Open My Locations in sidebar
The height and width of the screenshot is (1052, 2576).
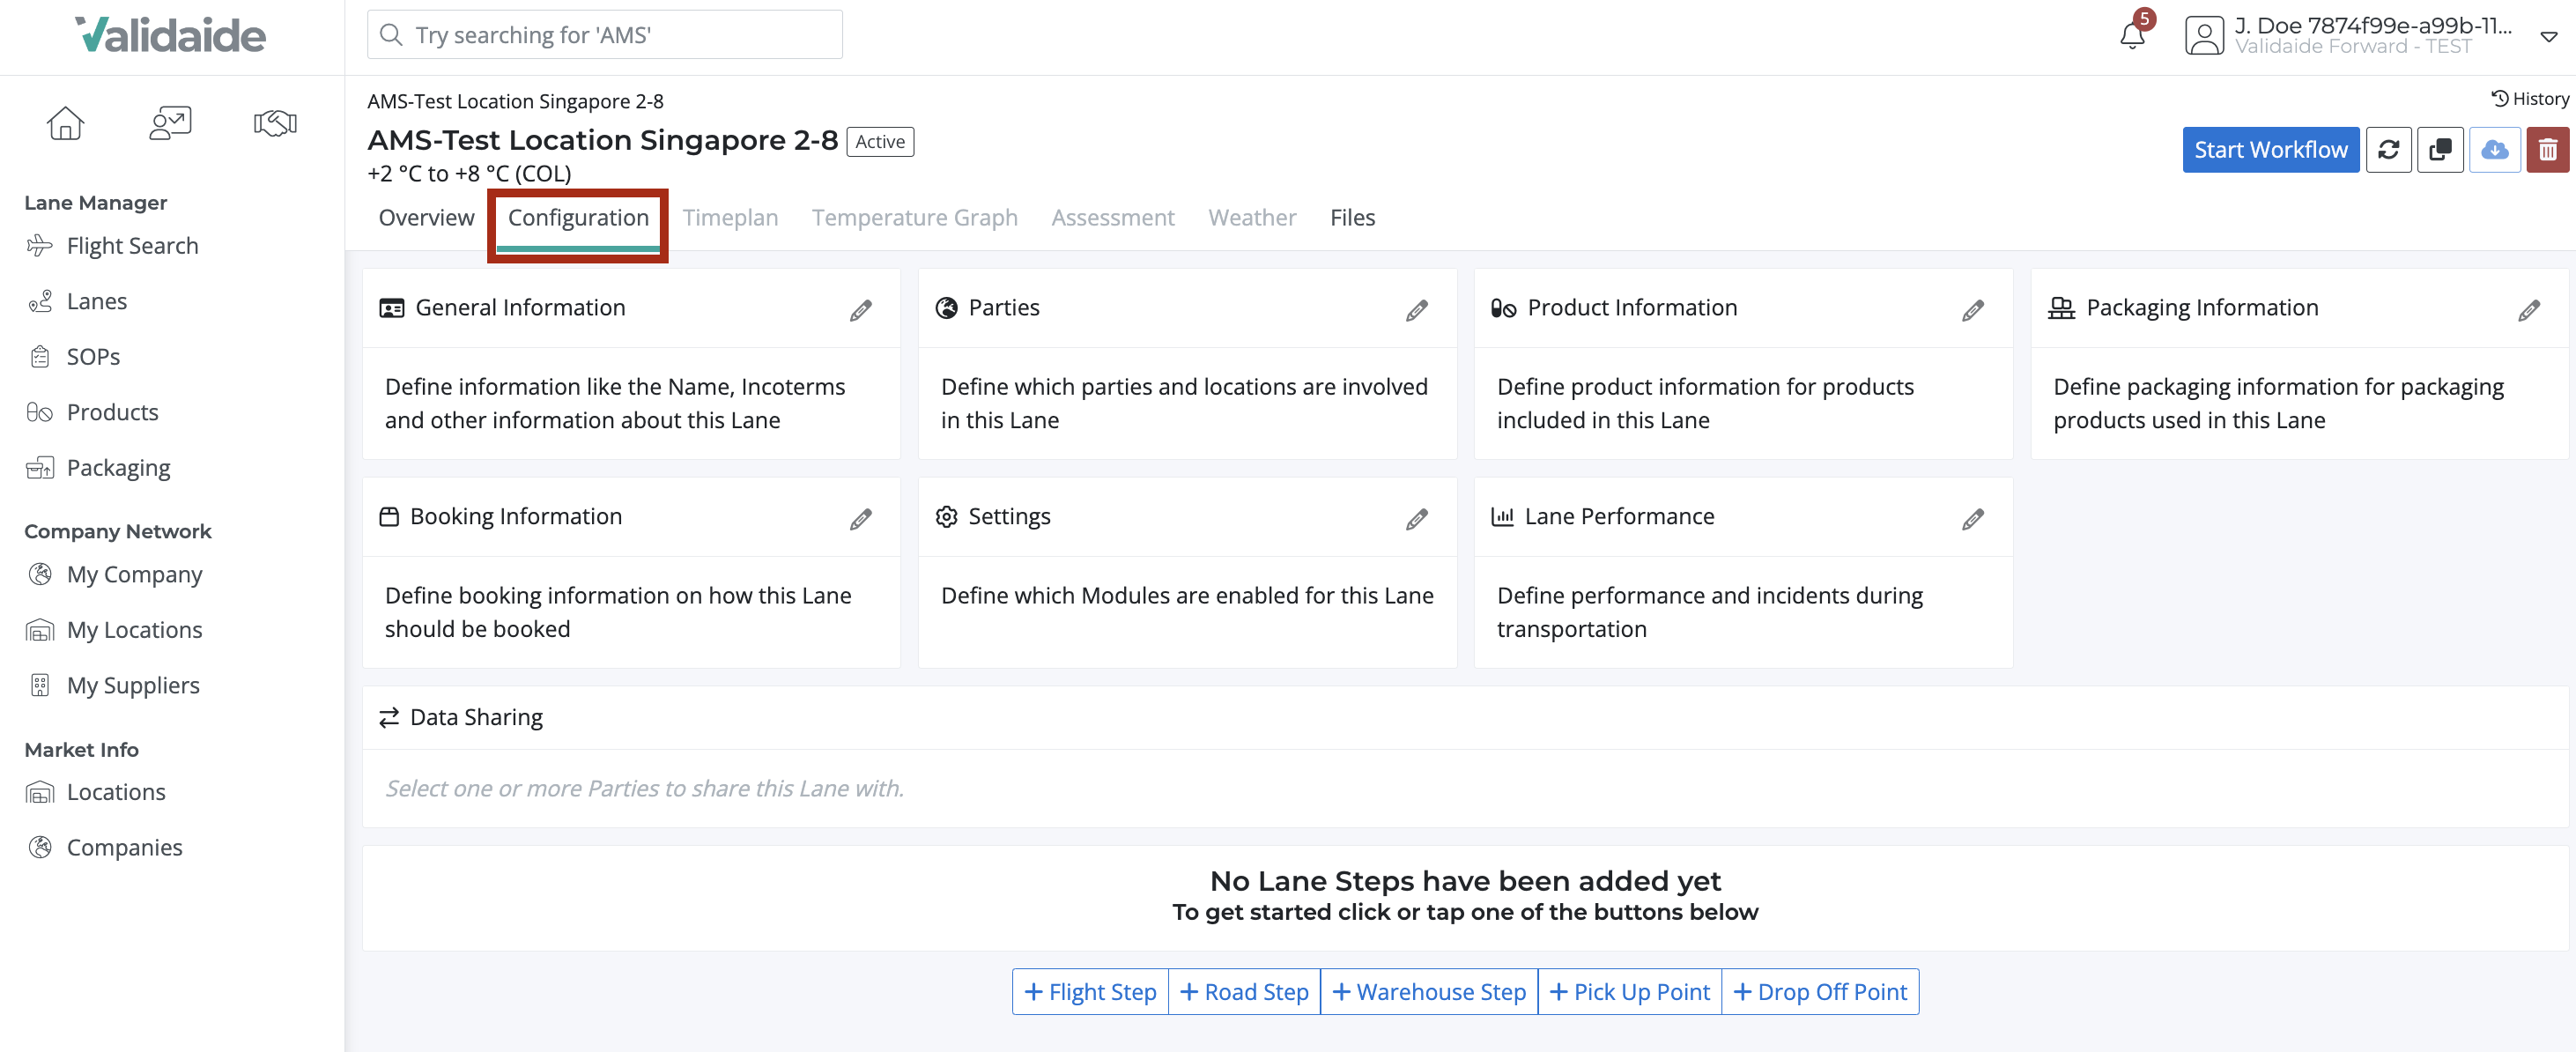[134, 630]
